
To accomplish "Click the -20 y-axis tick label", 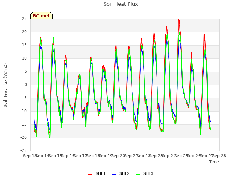I will coord(23,137).
